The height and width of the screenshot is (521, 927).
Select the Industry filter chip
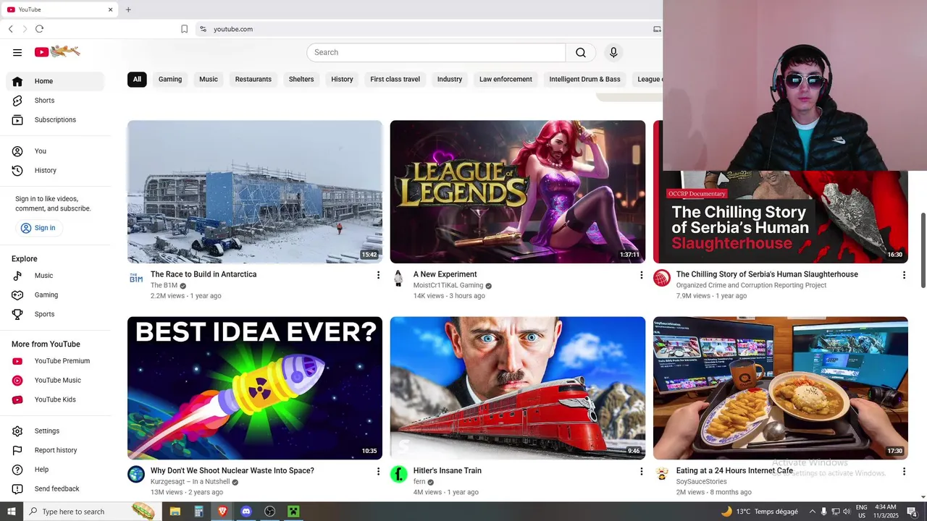pos(450,79)
